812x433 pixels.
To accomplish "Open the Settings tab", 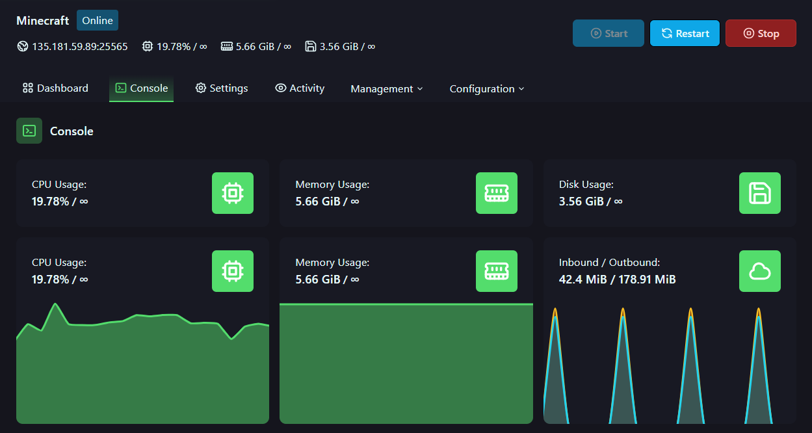I will click(222, 88).
